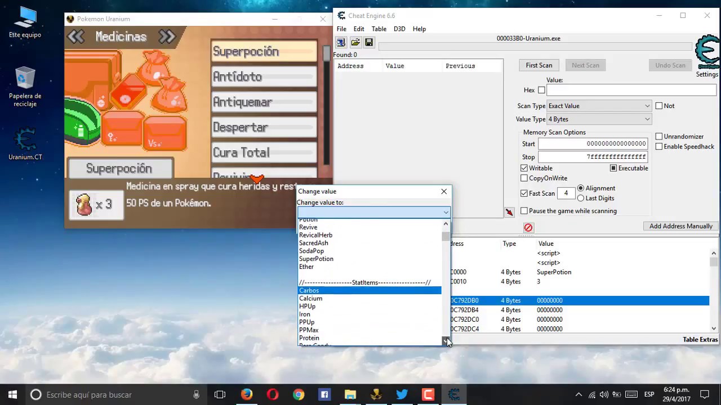The height and width of the screenshot is (405, 721).
Task: Choose Revive in the dropdown list
Action: coord(370,227)
